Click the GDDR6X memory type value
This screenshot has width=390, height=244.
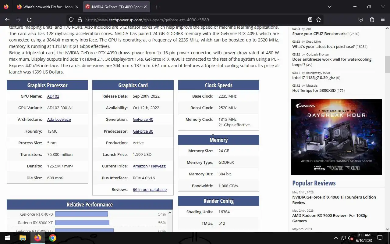tap(226, 162)
